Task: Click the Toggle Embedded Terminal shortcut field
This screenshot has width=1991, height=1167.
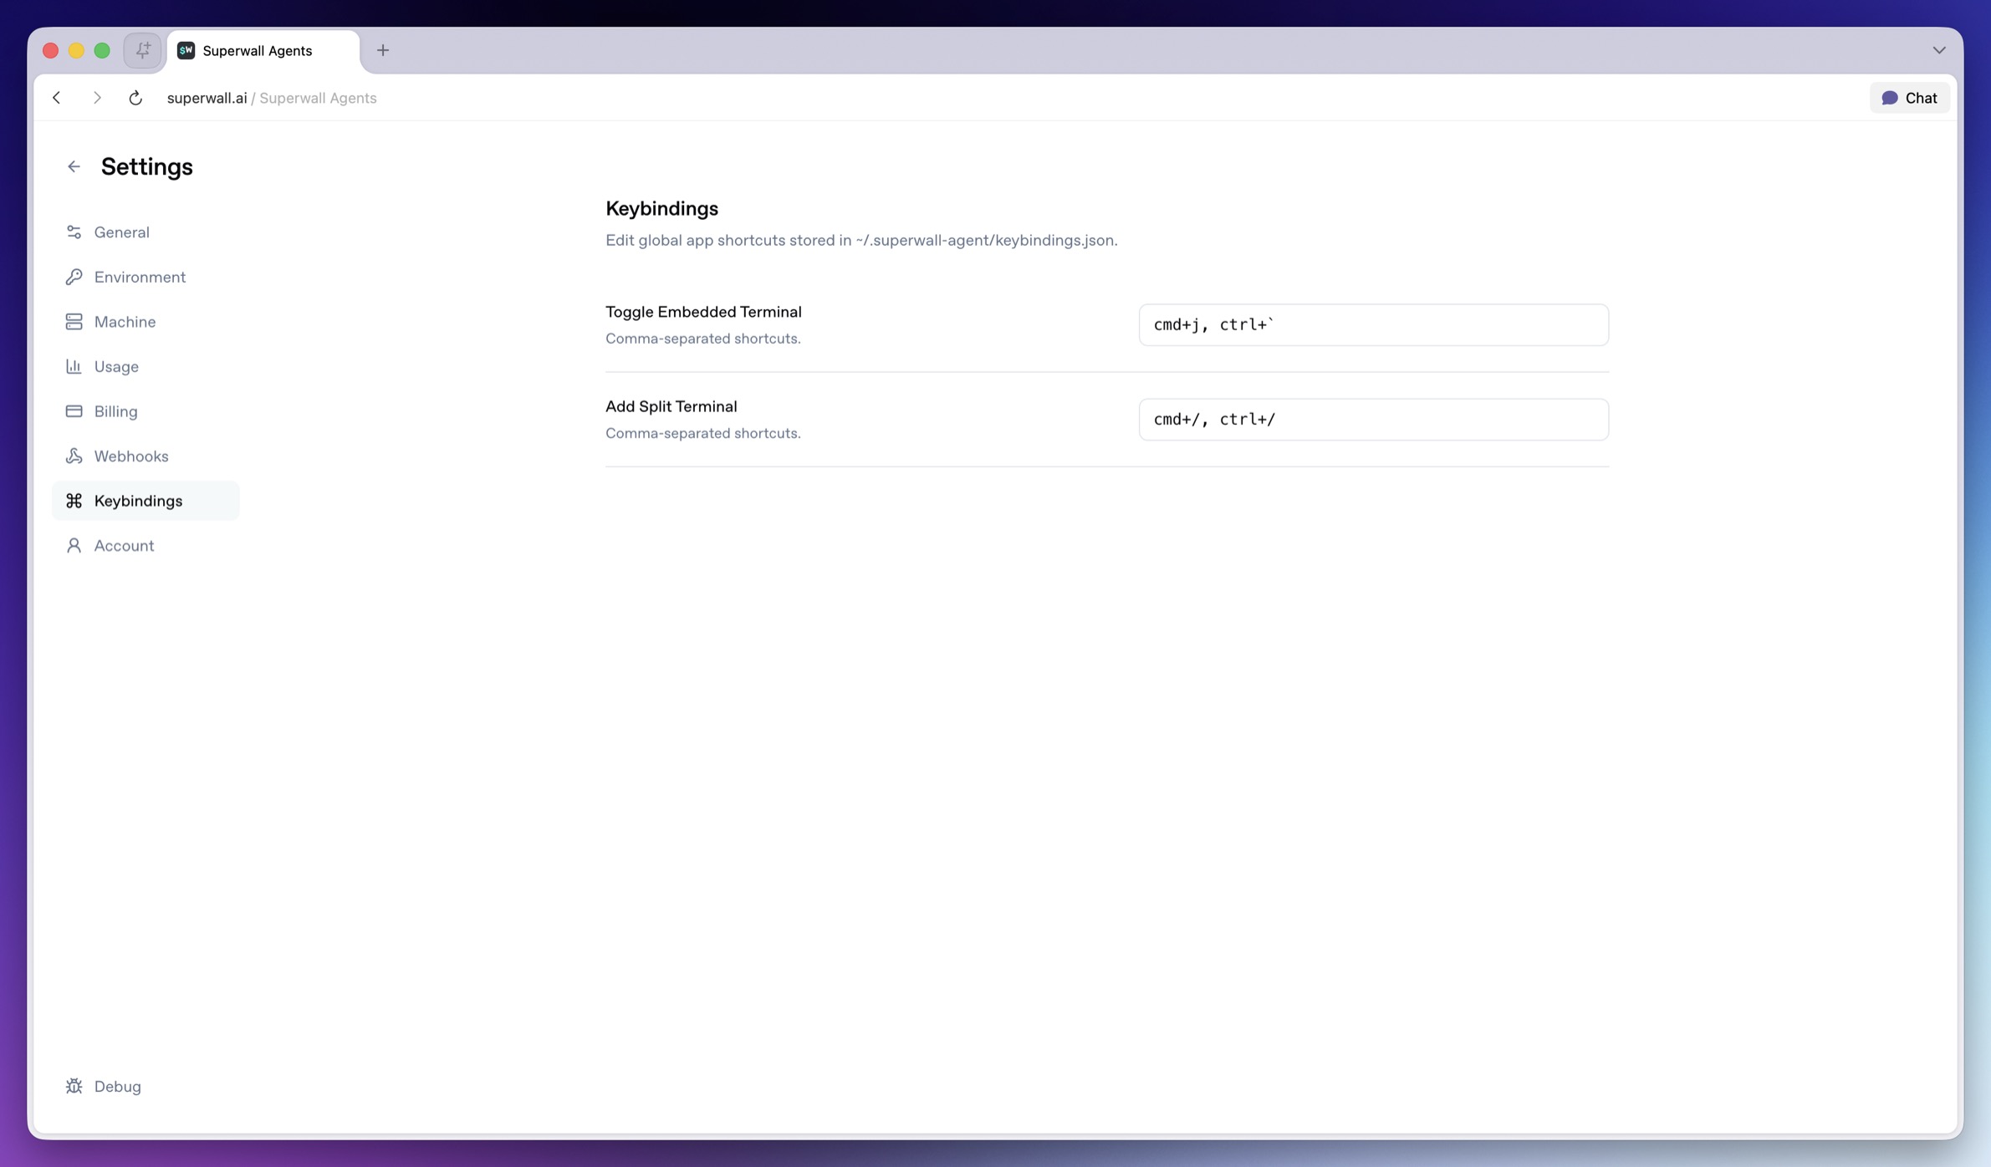Action: [1373, 325]
